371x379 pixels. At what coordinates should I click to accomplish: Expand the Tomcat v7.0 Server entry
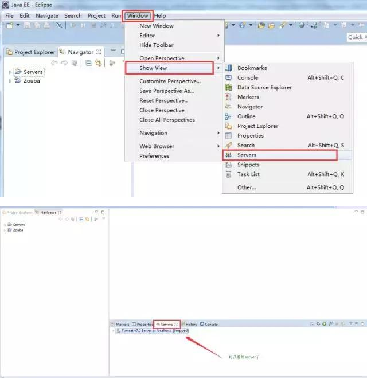112,331
